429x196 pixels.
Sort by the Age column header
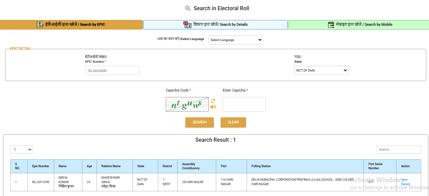89,166
